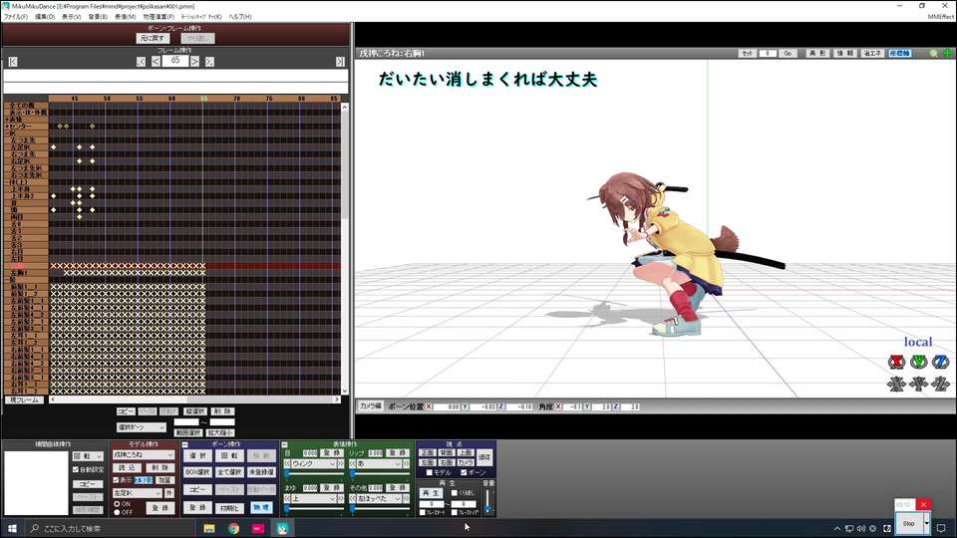Click the 再生 play button

coord(431,493)
